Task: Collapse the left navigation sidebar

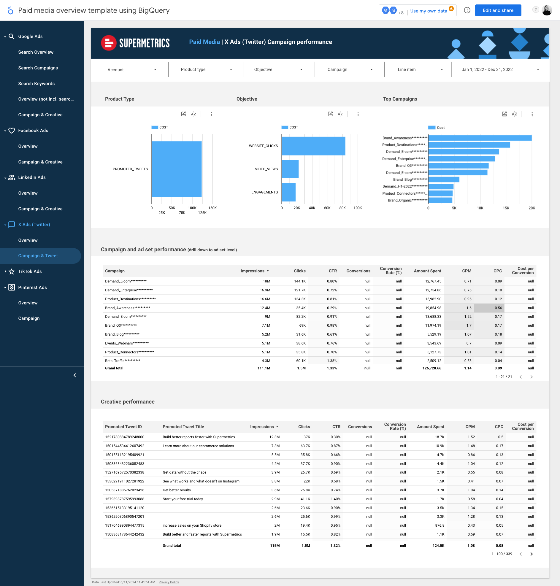Action: [74, 375]
